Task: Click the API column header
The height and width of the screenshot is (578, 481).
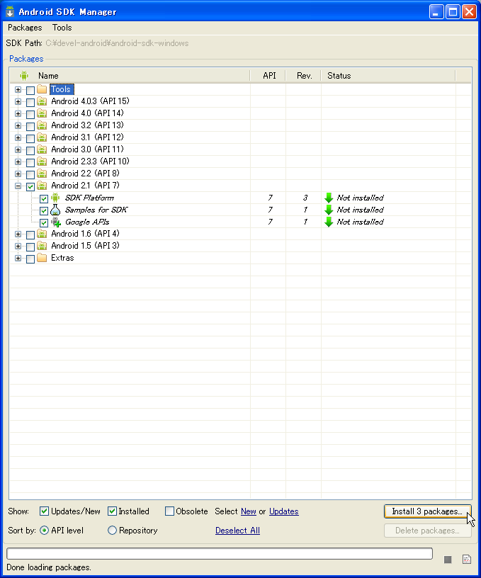Action: [268, 76]
